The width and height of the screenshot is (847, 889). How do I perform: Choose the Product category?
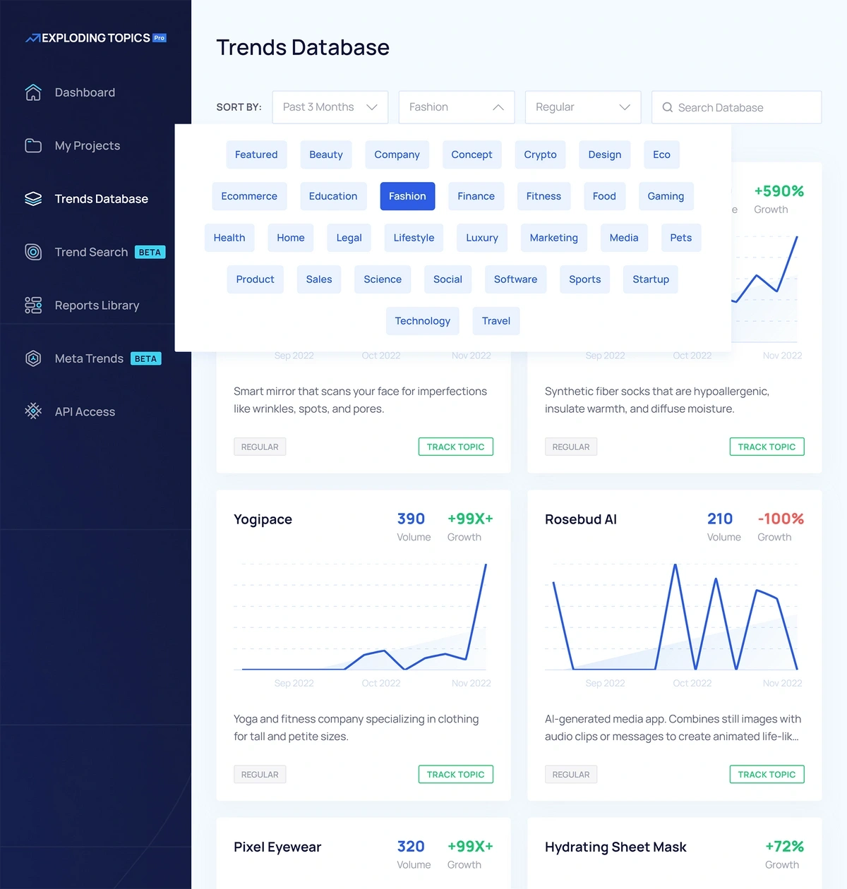[x=256, y=279]
